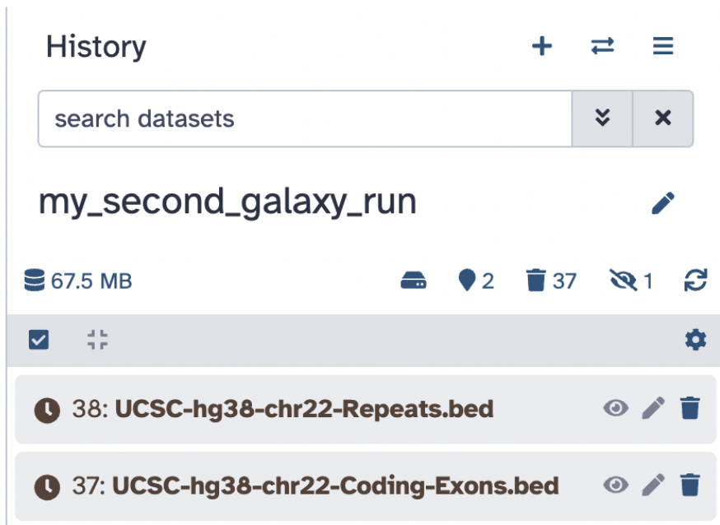Viewport: 720px width, 525px height.
Task: Show the 37 deleted datasets
Action: pyautogui.click(x=551, y=281)
